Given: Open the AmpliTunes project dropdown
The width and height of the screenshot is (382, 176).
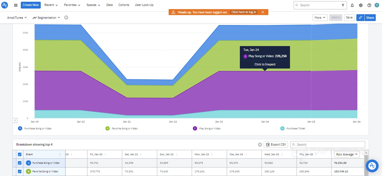Looking at the screenshot, I should pos(17,18).
